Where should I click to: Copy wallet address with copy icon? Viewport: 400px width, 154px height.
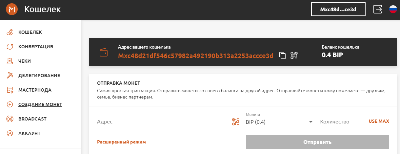click(282, 55)
